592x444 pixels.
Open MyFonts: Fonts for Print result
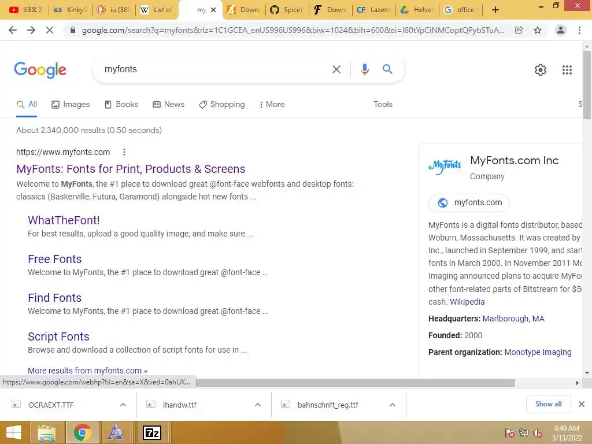(131, 169)
